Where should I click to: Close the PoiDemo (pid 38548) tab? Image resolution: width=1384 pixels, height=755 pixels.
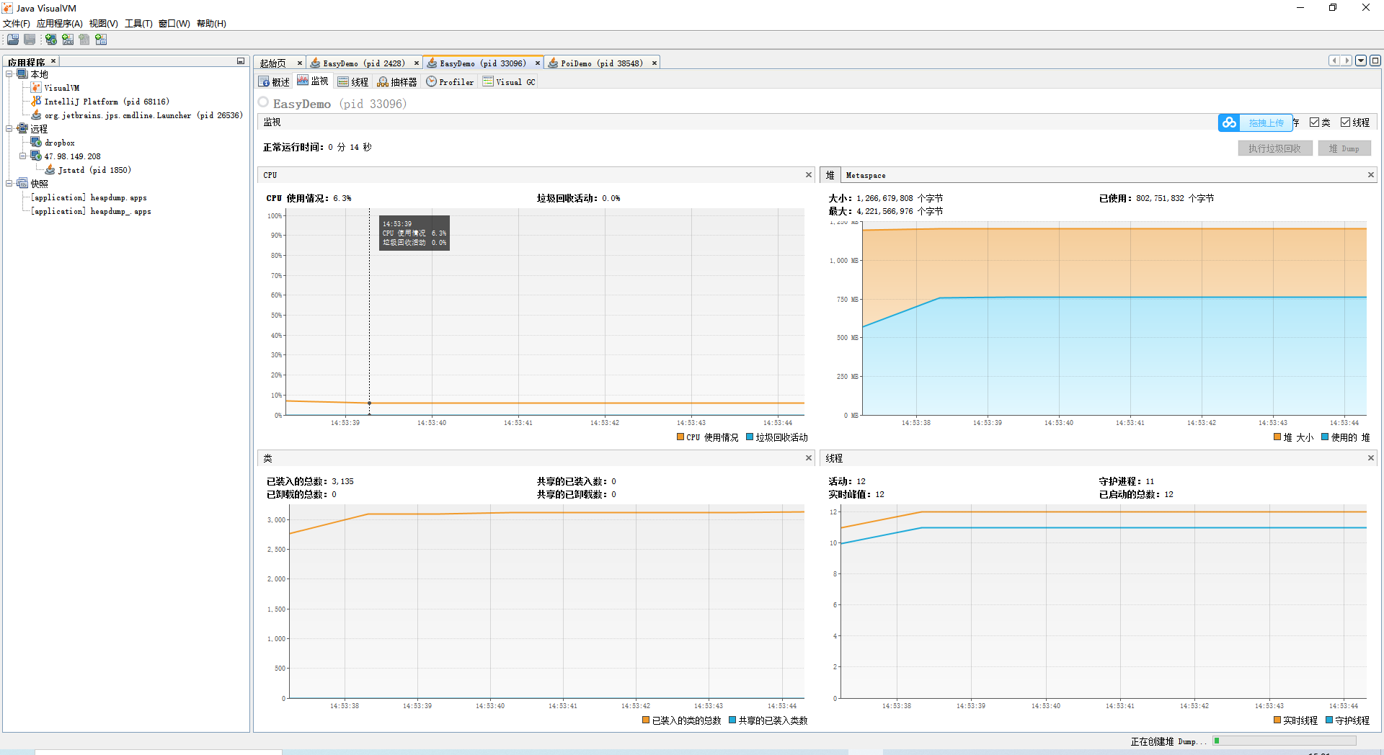(655, 63)
